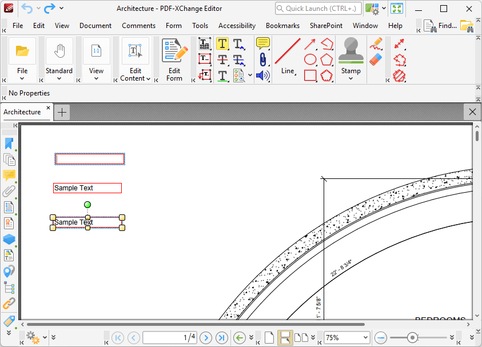Open the options gear dropdown arrow
Screen dimensions: 482x347
coord(45,337)
